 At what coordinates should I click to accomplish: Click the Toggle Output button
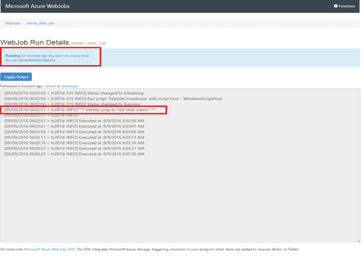(x=16, y=77)
